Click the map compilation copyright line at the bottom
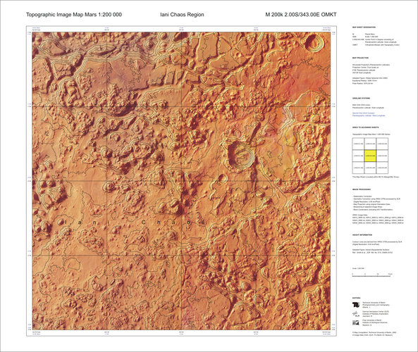418x352 pixels. point(374,332)
